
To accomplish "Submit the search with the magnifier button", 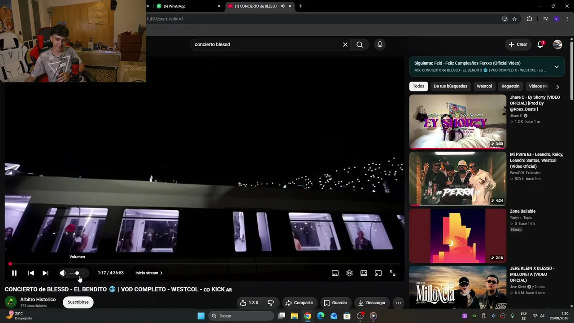I will [x=360, y=44].
